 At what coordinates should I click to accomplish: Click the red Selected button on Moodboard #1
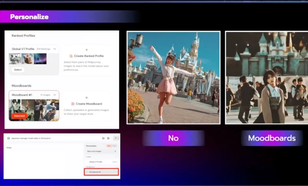(19, 116)
